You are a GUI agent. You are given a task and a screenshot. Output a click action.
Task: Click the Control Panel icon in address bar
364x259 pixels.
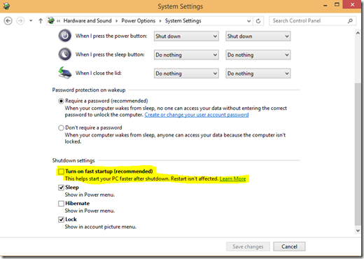point(51,20)
